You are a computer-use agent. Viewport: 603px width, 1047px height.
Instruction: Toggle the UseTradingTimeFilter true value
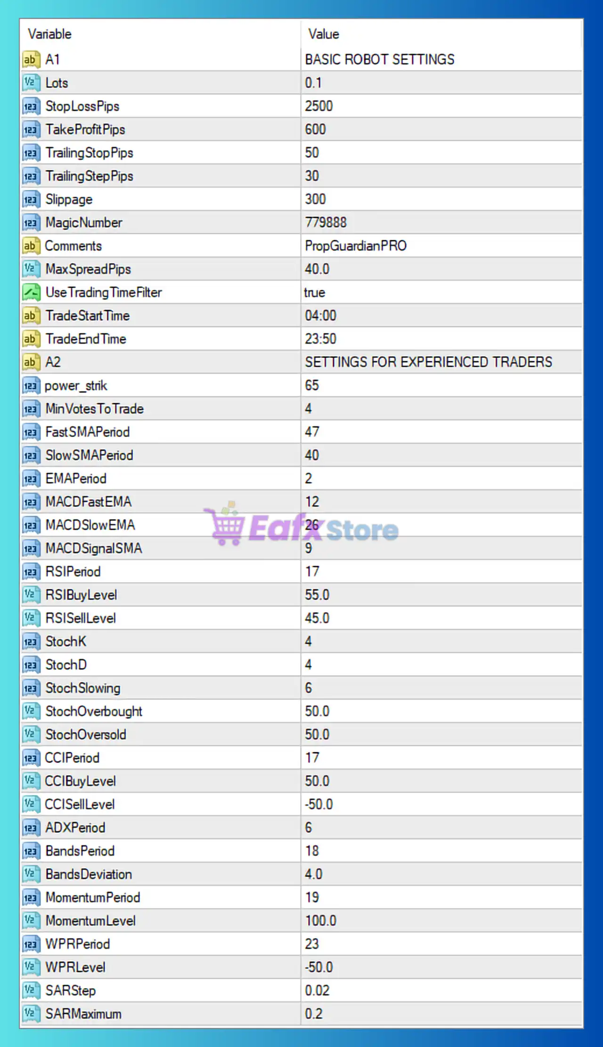(314, 292)
